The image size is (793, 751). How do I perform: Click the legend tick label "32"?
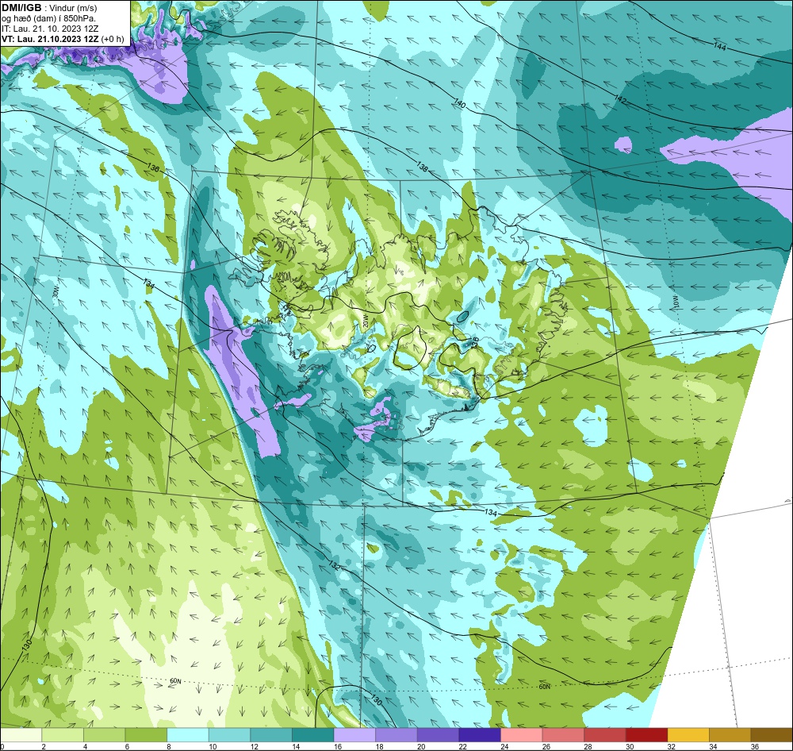[x=672, y=746]
